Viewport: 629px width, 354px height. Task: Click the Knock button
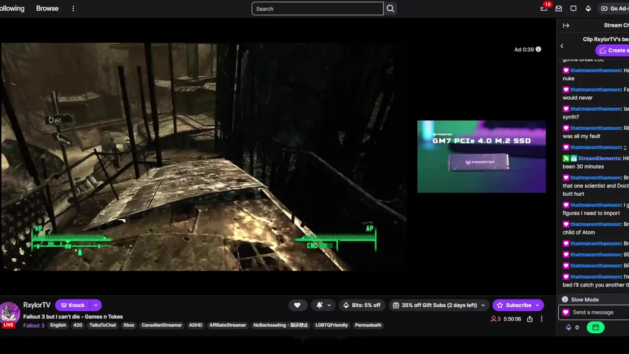click(73, 305)
